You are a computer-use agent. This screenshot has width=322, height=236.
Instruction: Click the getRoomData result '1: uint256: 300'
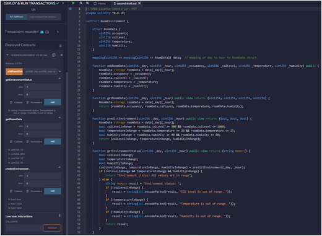click(x=16, y=154)
